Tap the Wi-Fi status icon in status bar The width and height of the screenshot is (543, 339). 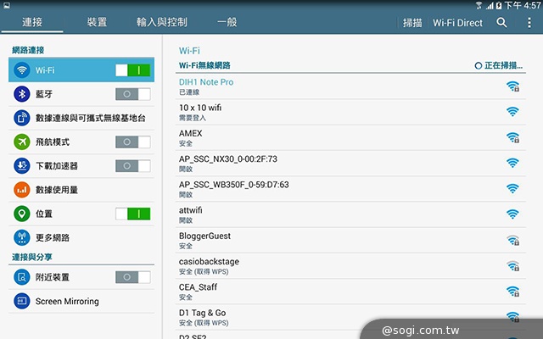pos(479,5)
